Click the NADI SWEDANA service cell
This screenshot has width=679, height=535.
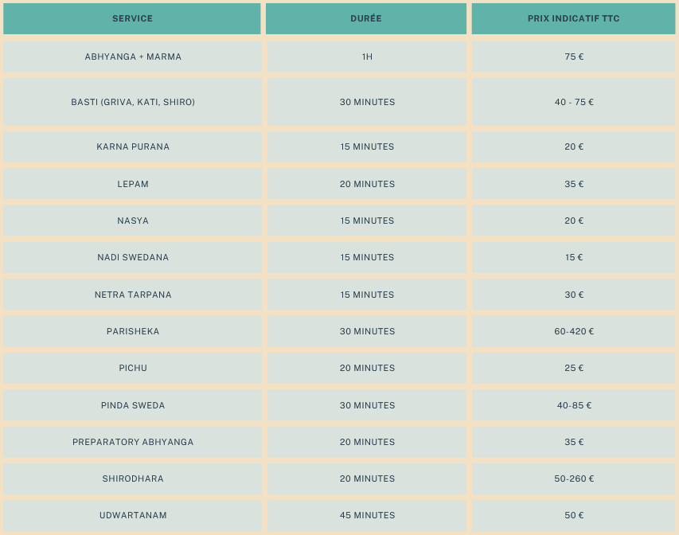coord(133,257)
